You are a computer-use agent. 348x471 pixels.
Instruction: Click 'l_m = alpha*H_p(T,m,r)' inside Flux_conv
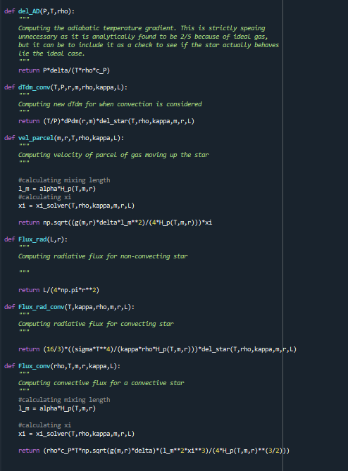[x=57, y=408]
